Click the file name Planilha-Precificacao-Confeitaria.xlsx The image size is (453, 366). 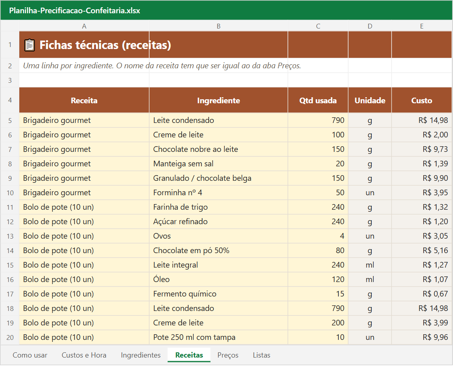coord(74,11)
